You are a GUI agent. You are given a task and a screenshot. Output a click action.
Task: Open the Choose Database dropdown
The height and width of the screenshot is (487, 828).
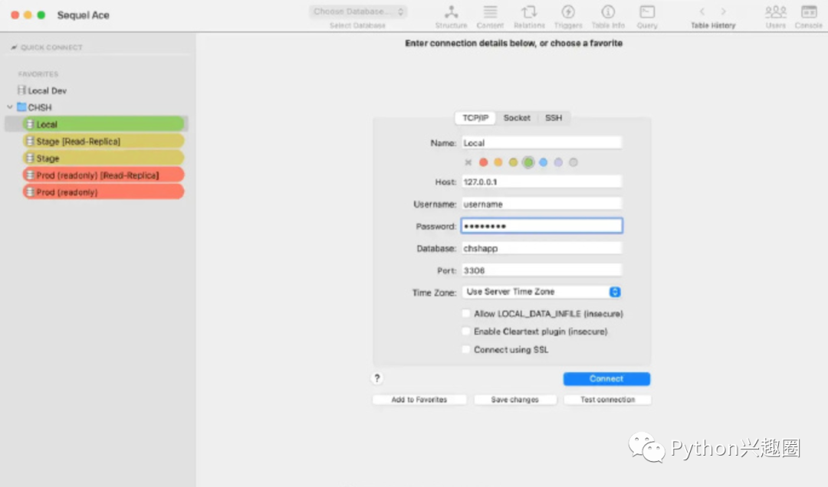[x=357, y=11]
